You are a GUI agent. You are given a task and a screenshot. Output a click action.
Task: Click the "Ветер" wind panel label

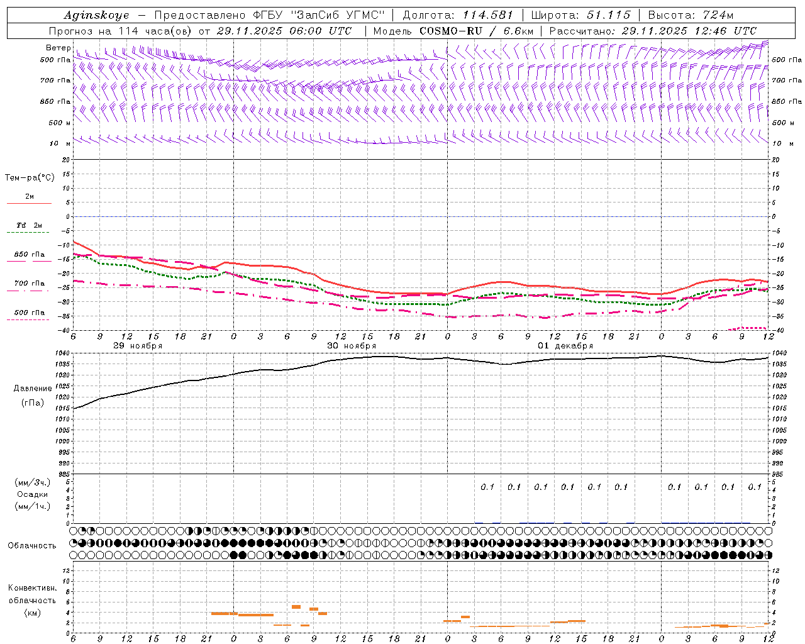click(x=58, y=48)
